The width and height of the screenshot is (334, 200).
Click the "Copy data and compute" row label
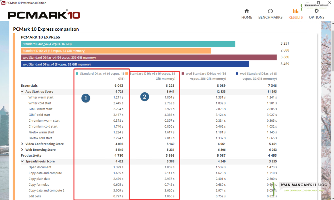[45, 173]
